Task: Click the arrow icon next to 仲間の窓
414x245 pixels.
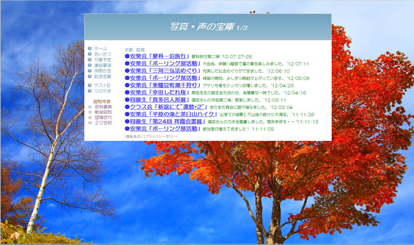Action: click(x=90, y=71)
